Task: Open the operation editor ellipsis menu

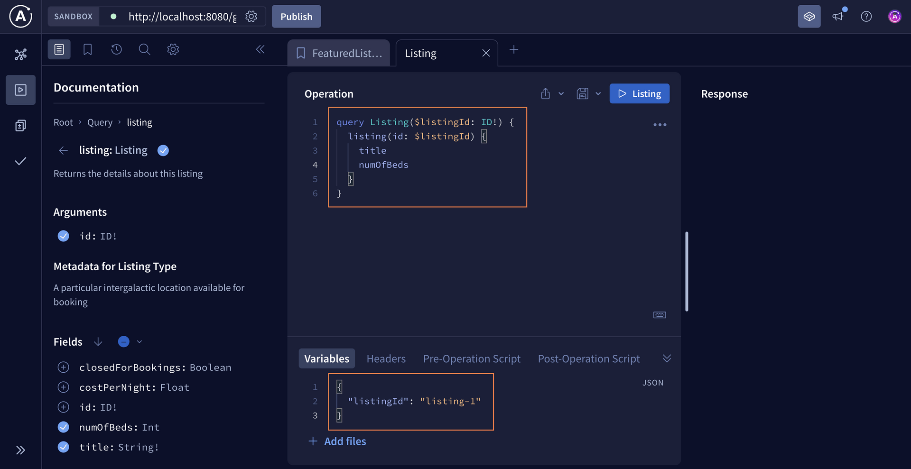Action: [x=660, y=125]
